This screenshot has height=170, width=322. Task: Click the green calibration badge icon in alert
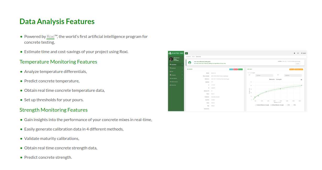pyautogui.click(x=190, y=63)
